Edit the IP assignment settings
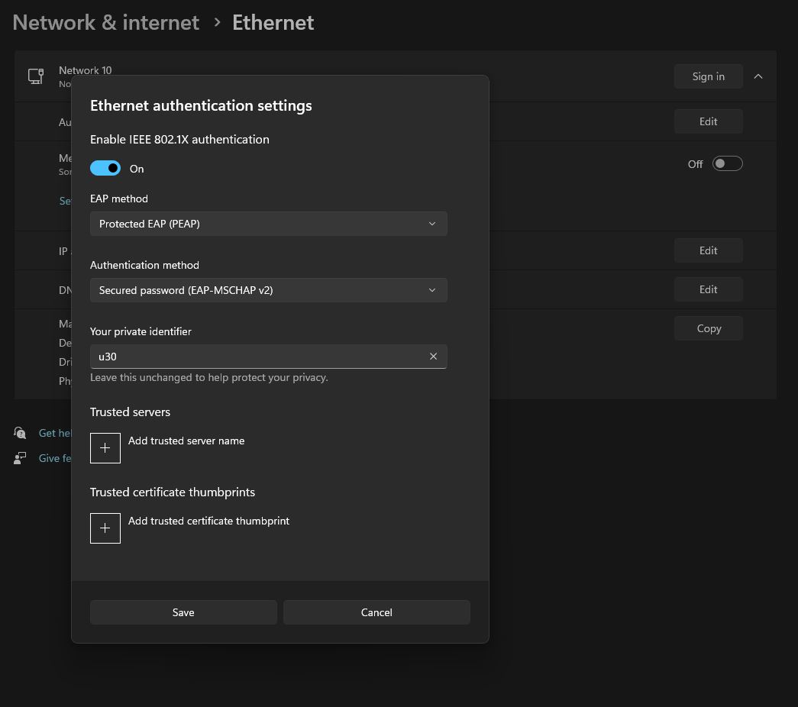The height and width of the screenshot is (707, 798). point(708,250)
